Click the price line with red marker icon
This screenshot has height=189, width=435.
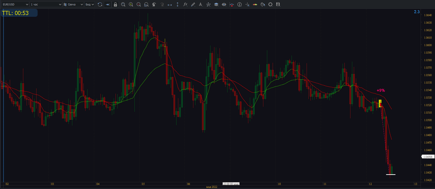232,4
